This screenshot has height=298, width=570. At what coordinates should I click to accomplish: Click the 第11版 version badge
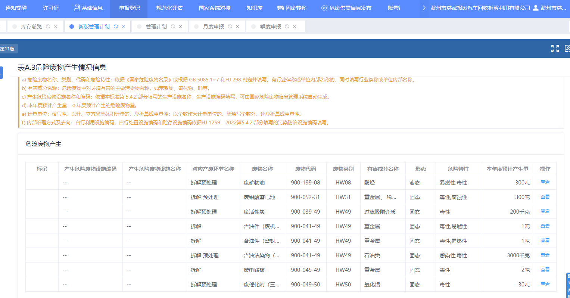pyautogui.click(x=7, y=49)
